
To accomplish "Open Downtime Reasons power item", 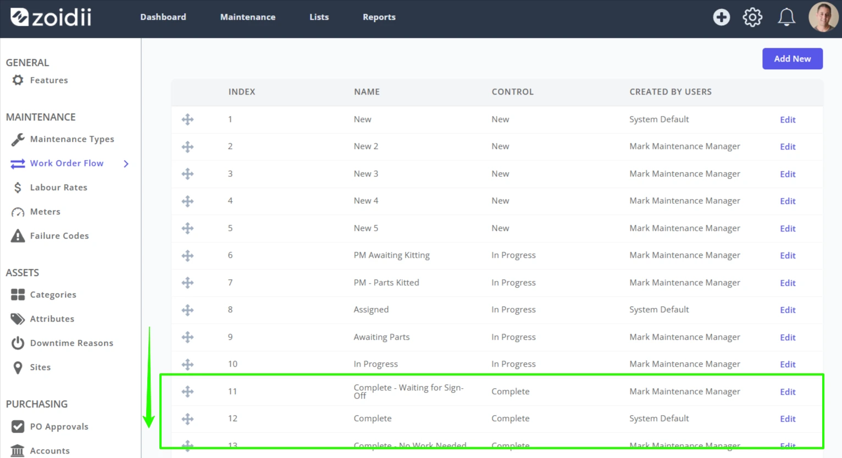I will point(62,343).
